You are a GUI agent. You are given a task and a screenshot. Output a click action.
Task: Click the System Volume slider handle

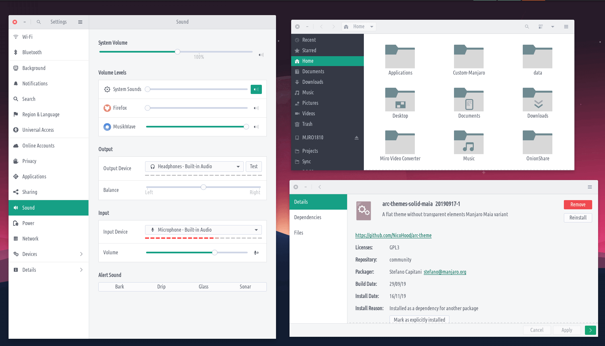click(x=178, y=52)
